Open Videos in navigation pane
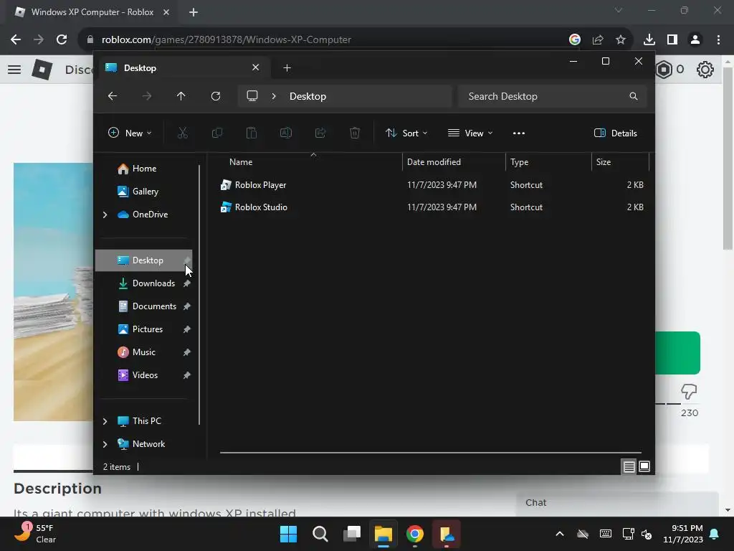The height and width of the screenshot is (551, 734). tap(145, 375)
